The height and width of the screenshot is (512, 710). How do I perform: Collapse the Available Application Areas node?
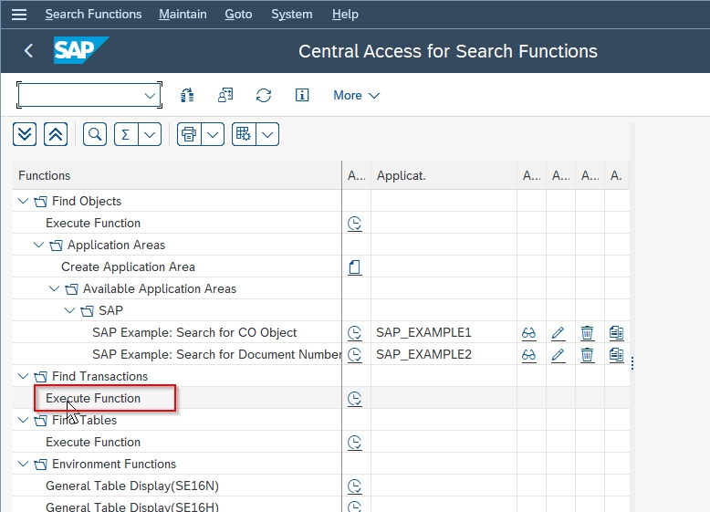[54, 288]
